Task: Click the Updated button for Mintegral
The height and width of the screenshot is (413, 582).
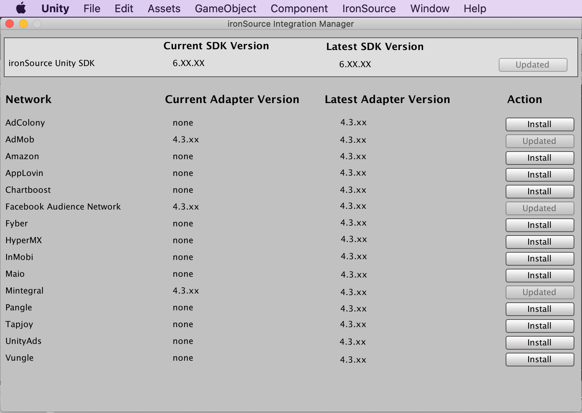Action: [540, 292]
